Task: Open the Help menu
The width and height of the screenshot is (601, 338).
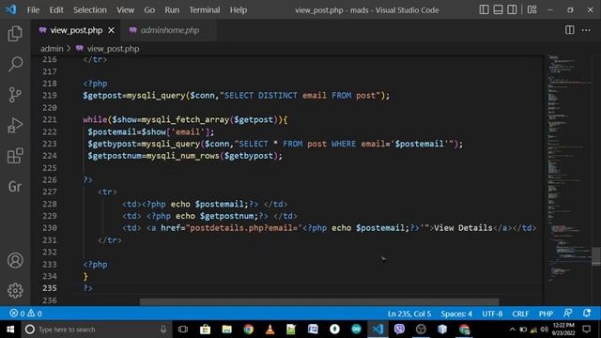Action: pos(238,10)
